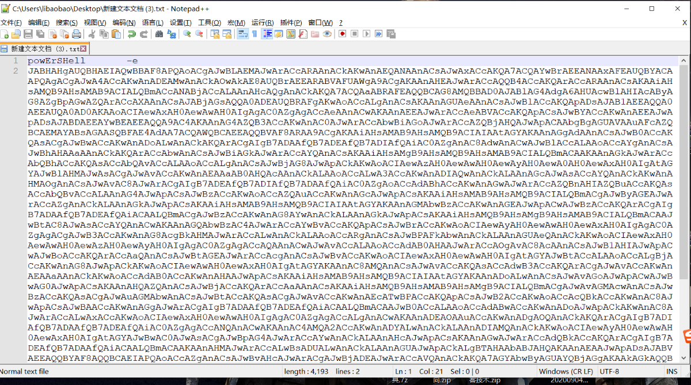Open the Function List panel icon
This screenshot has width=691, height=385.
[303, 34]
